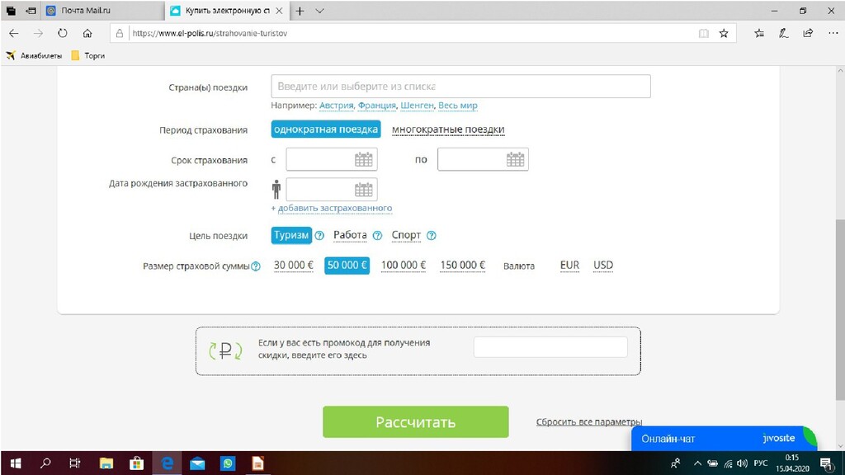Open a new browser tab
The height and width of the screenshot is (475, 845).
click(x=300, y=11)
